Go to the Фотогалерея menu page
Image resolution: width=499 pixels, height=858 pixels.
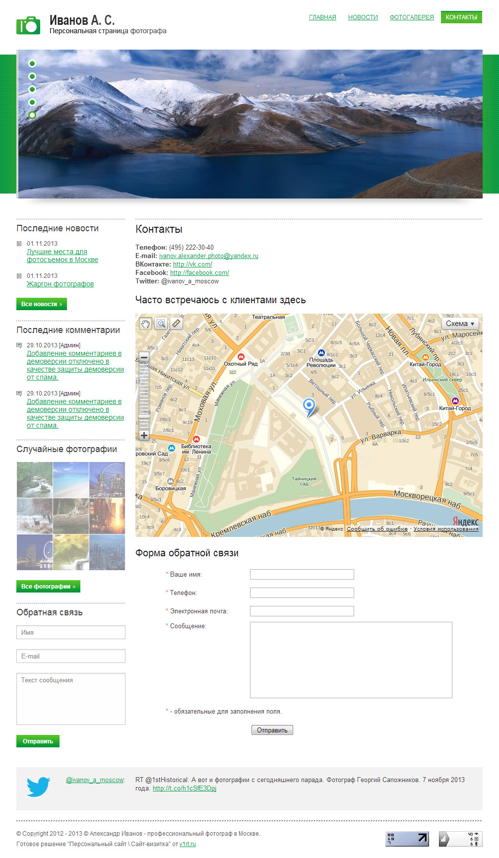coord(411,17)
